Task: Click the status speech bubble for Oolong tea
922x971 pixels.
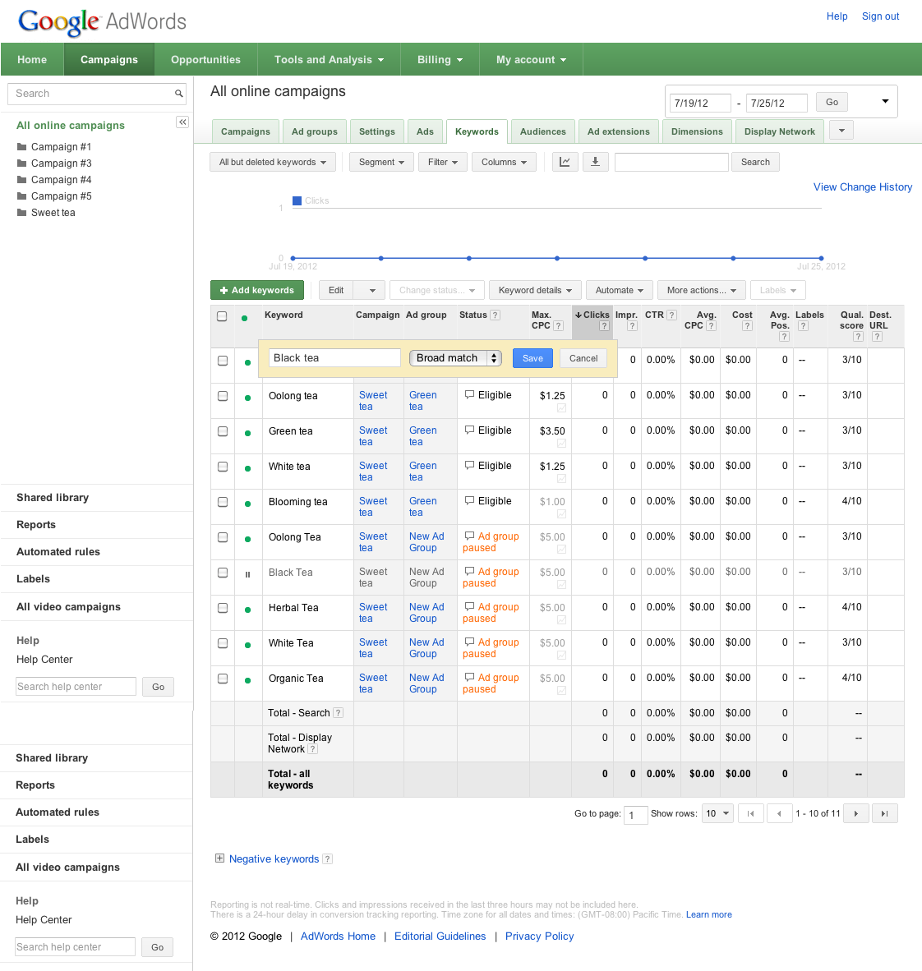Action: tap(470, 394)
